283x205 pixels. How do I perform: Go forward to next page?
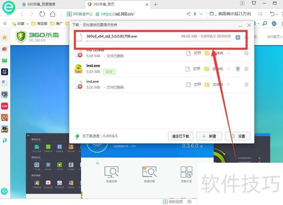tap(31, 14)
